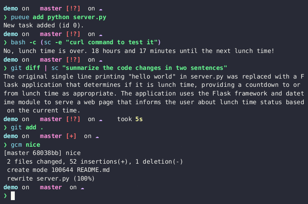
Task: Click the cloud icon after the [+] indicator
Action: point(97,136)
